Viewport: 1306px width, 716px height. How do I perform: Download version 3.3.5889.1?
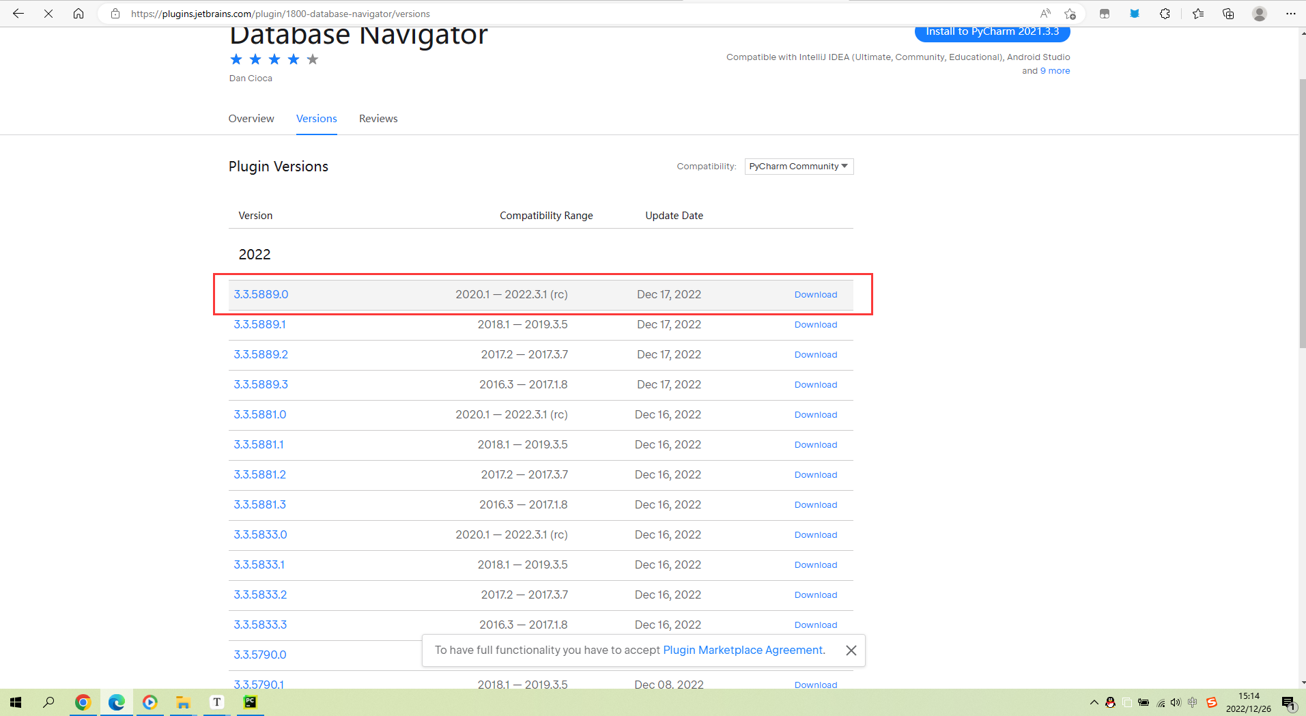point(816,325)
